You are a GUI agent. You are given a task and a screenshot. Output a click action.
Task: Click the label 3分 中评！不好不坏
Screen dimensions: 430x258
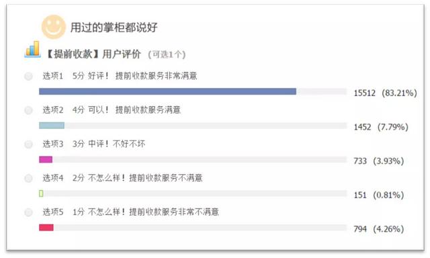click(x=109, y=144)
